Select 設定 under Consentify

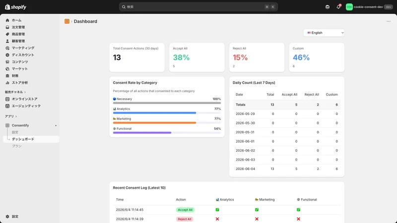pos(15,132)
